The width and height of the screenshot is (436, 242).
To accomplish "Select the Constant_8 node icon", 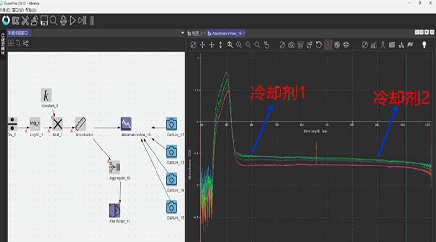I will (x=47, y=95).
